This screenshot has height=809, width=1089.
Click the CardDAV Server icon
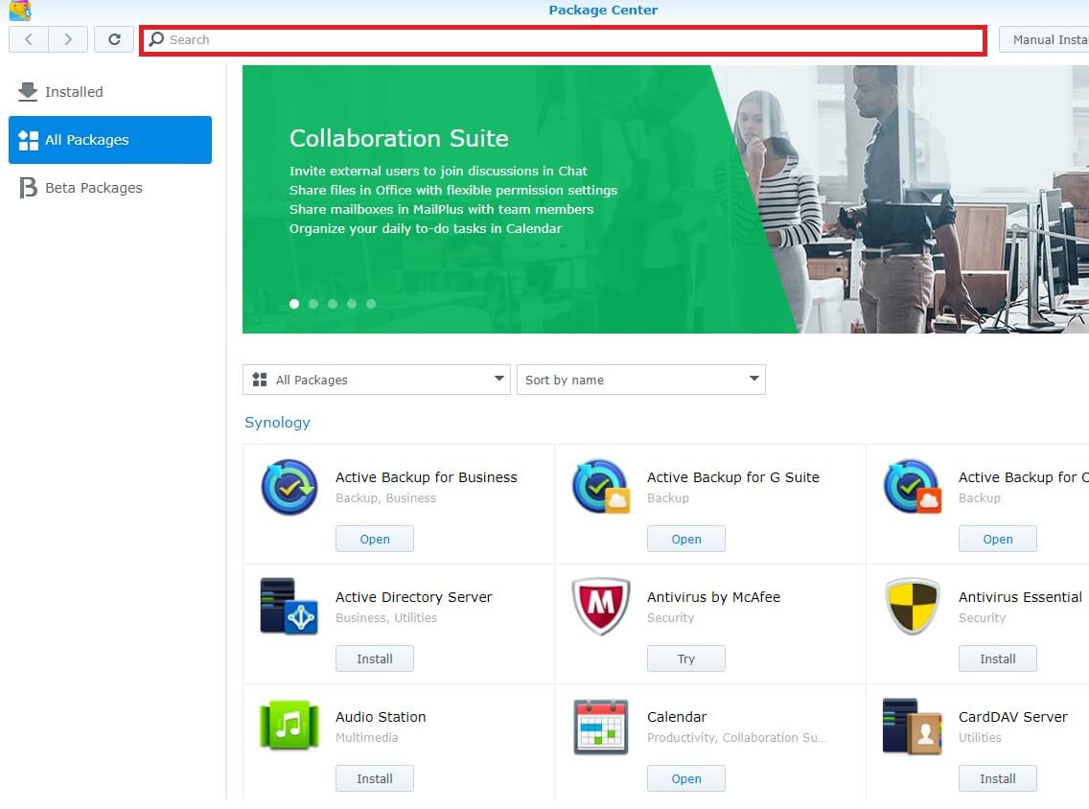pos(913,727)
